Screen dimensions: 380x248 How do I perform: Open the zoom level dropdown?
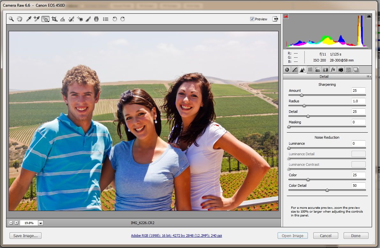[41, 223]
